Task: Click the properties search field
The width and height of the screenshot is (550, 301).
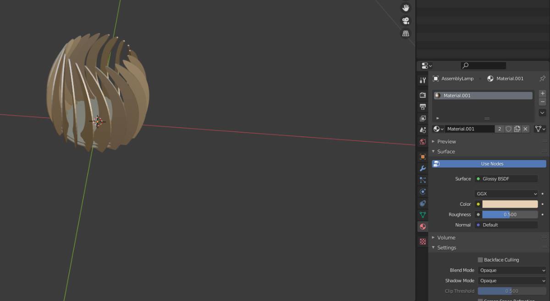Action: click(x=484, y=66)
